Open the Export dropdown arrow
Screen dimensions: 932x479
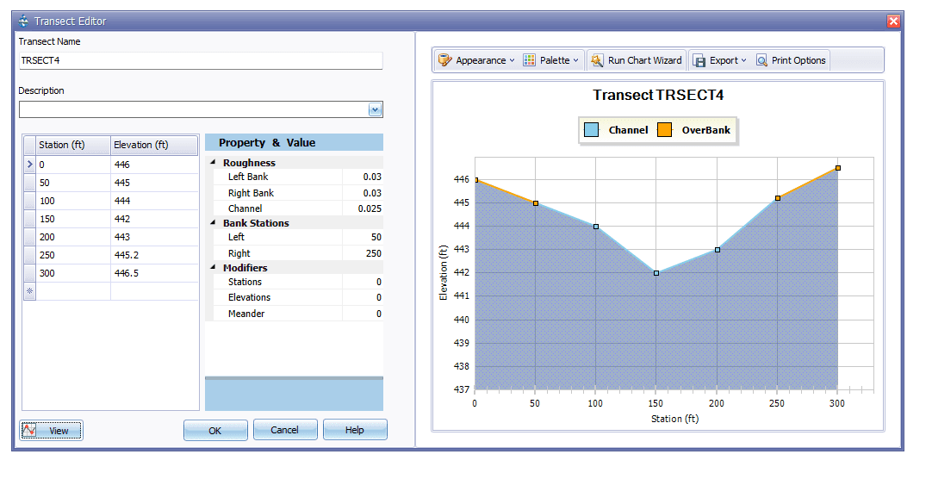pos(743,60)
